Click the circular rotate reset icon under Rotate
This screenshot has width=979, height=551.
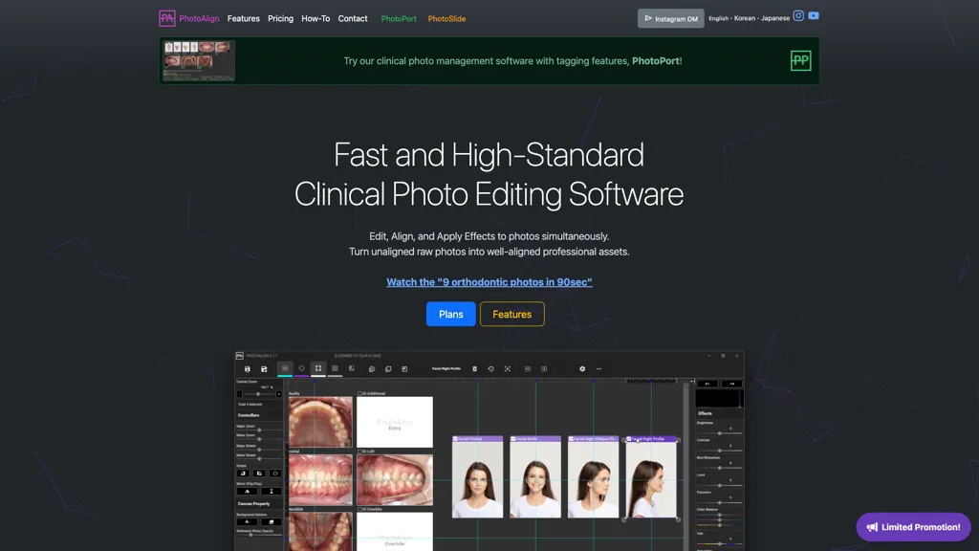coord(274,474)
